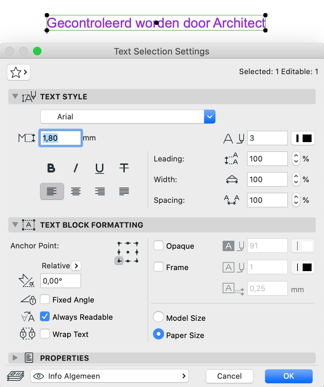The height and width of the screenshot is (387, 324).
Task: Select the Model Size radio button
Action: [158, 317]
